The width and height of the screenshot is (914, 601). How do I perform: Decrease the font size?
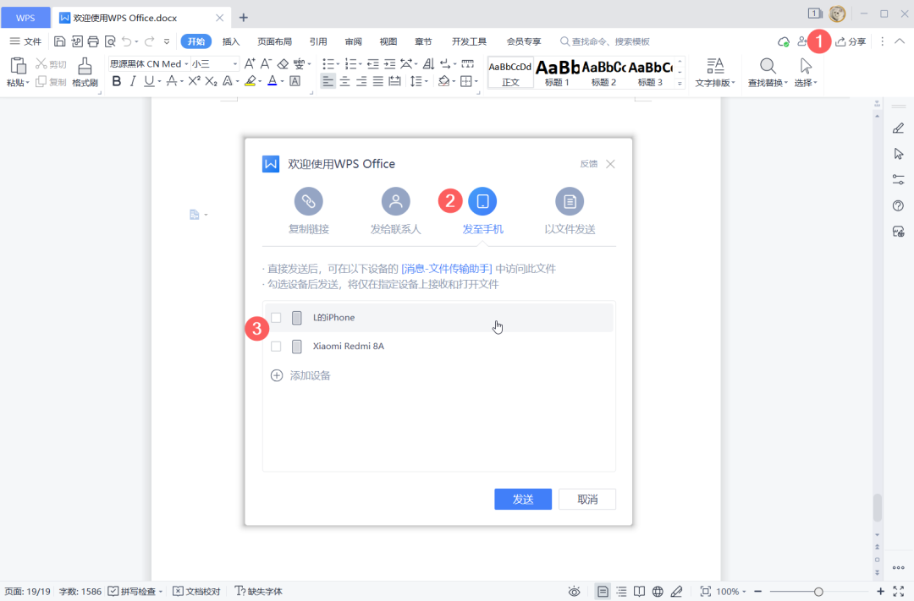point(266,63)
